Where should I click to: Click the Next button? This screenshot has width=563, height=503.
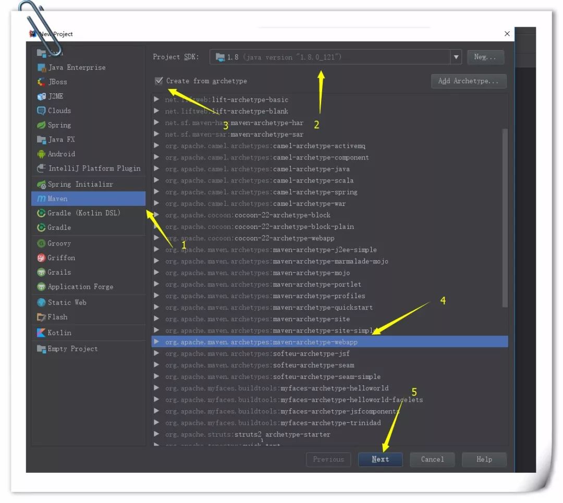(x=380, y=459)
